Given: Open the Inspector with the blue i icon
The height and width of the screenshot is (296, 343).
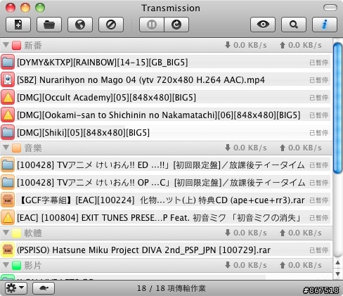Looking at the screenshot, I should coord(325,25).
